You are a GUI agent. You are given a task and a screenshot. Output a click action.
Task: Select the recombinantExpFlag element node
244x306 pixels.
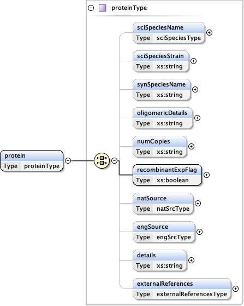coord(168,175)
